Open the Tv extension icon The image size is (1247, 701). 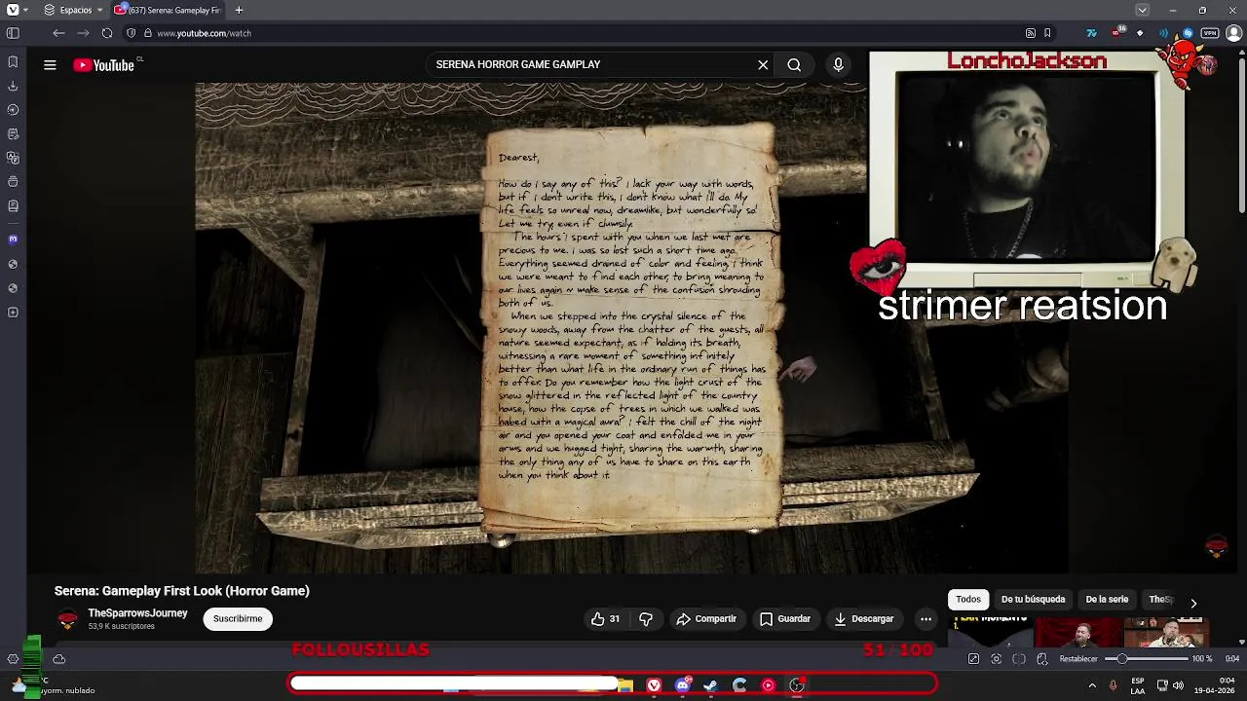coord(1091,33)
